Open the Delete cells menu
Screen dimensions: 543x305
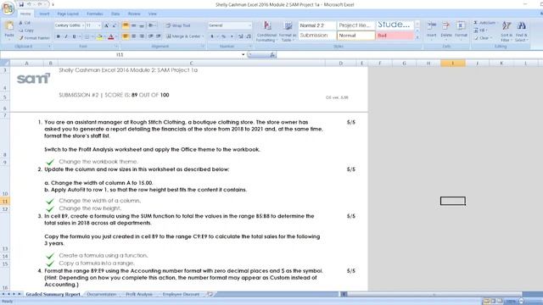click(x=446, y=30)
